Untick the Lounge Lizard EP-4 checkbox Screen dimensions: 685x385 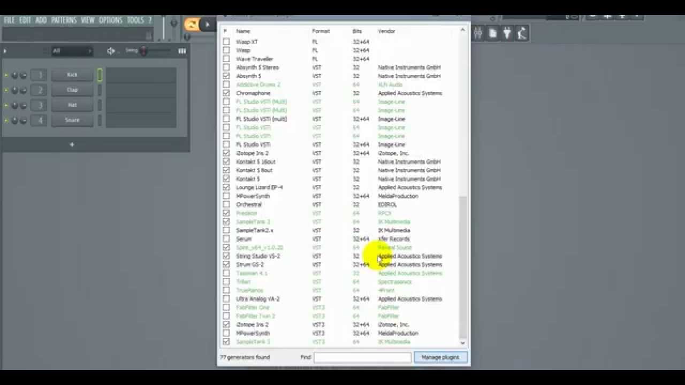tap(226, 187)
